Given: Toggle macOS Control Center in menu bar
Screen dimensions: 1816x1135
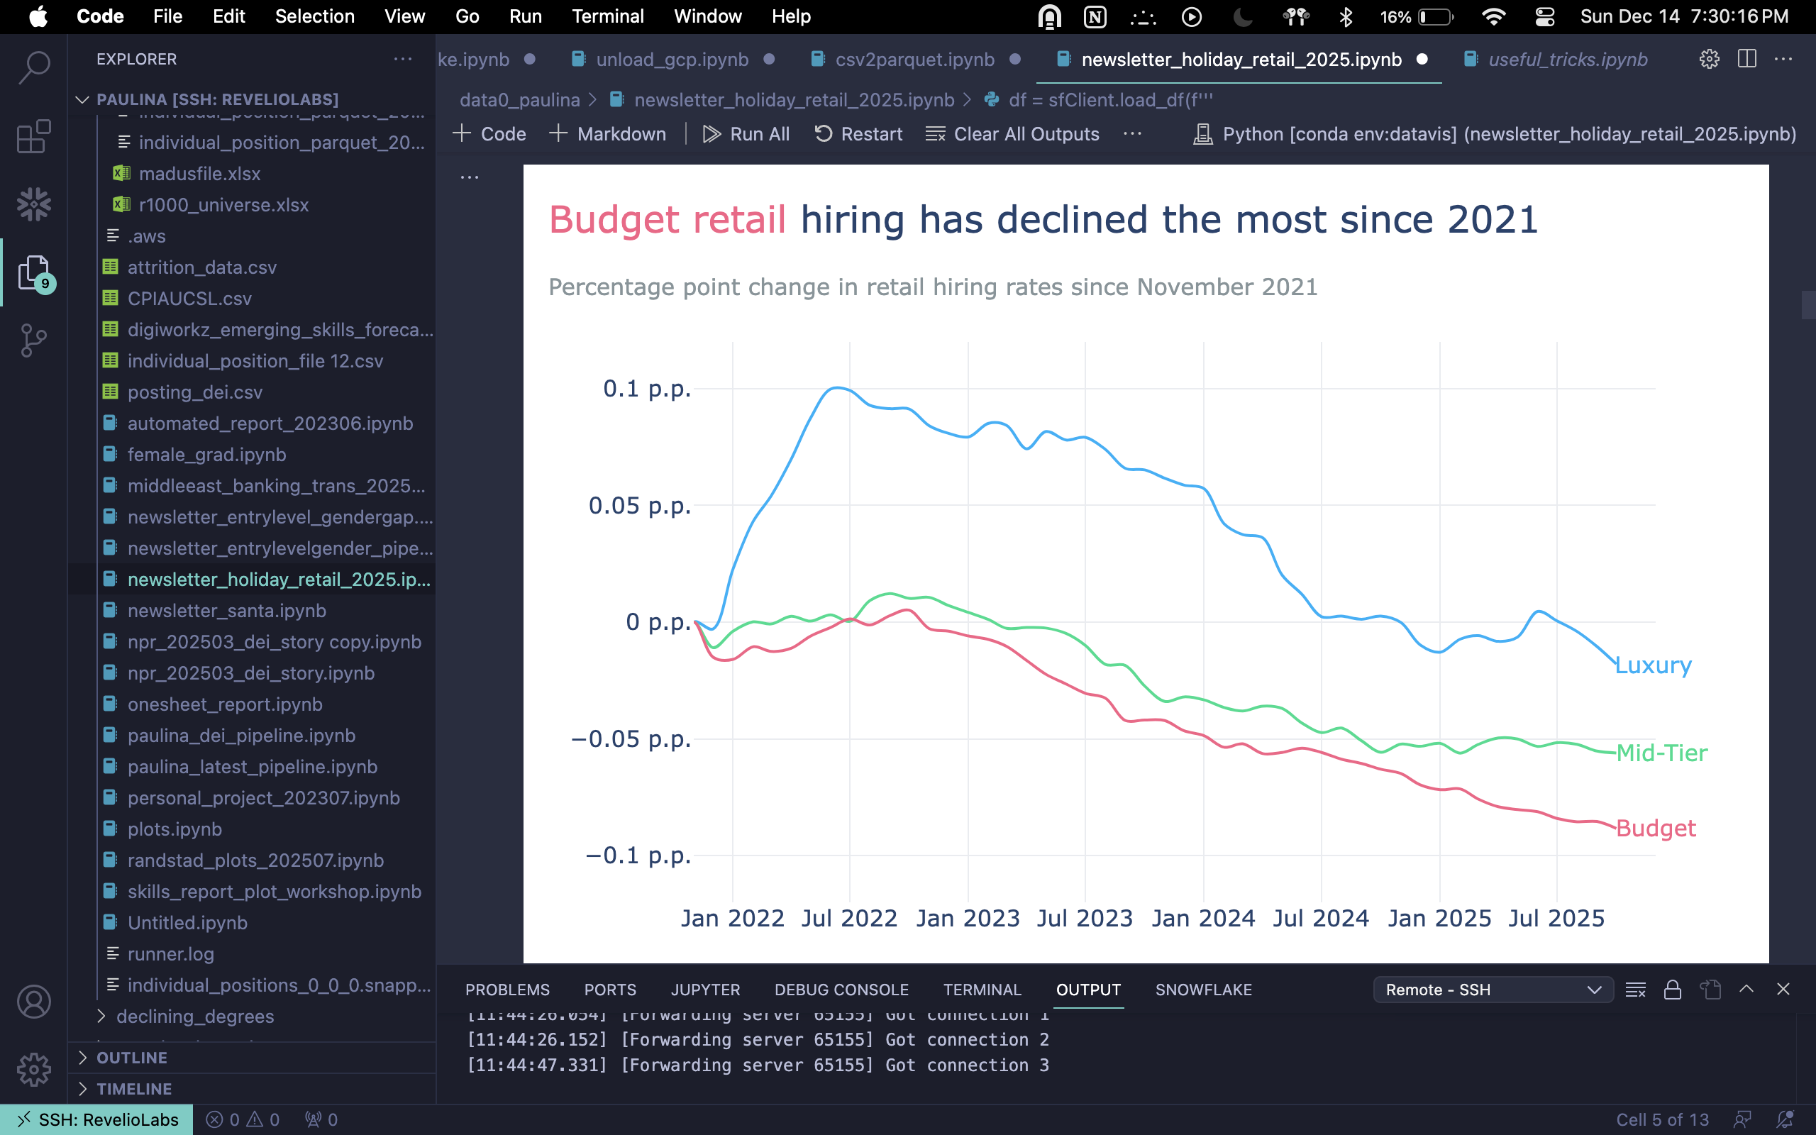Looking at the screenshot, I should point(1544,16).
